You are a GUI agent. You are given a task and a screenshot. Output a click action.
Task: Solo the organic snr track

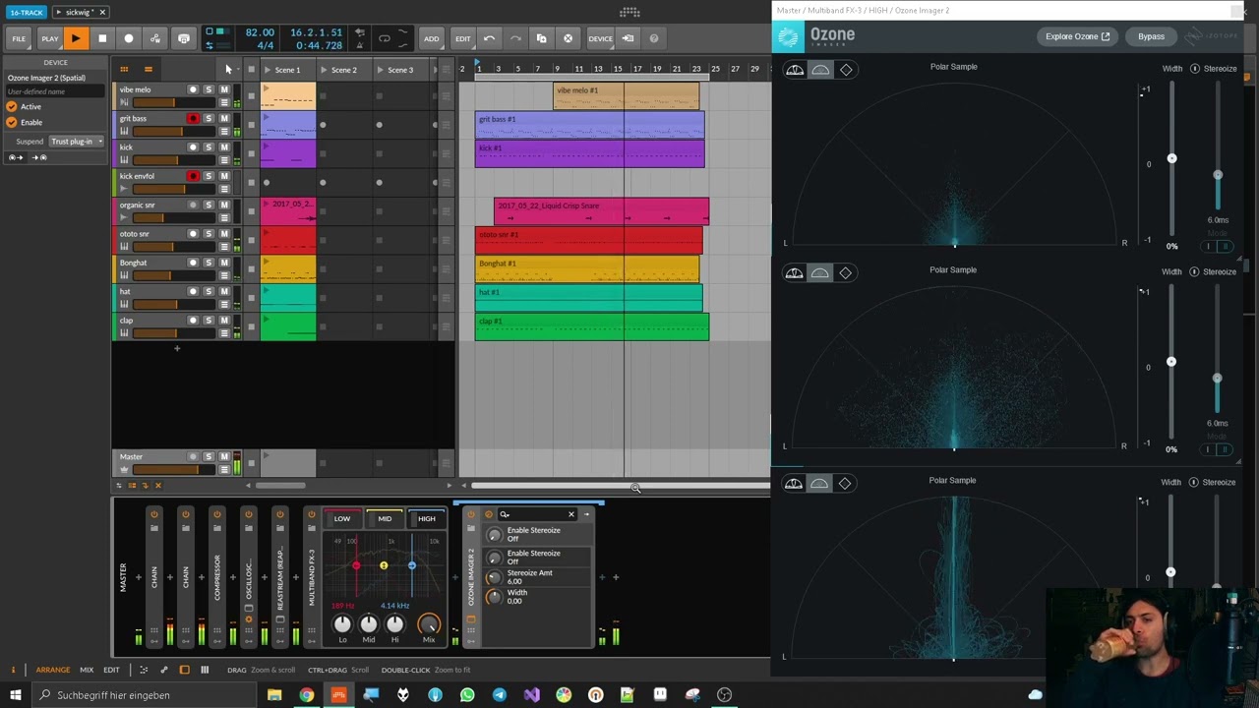click(x=209, y=205)
